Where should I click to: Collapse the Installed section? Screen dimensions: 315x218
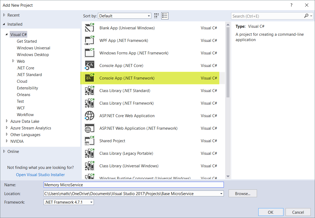click(4, 24)
